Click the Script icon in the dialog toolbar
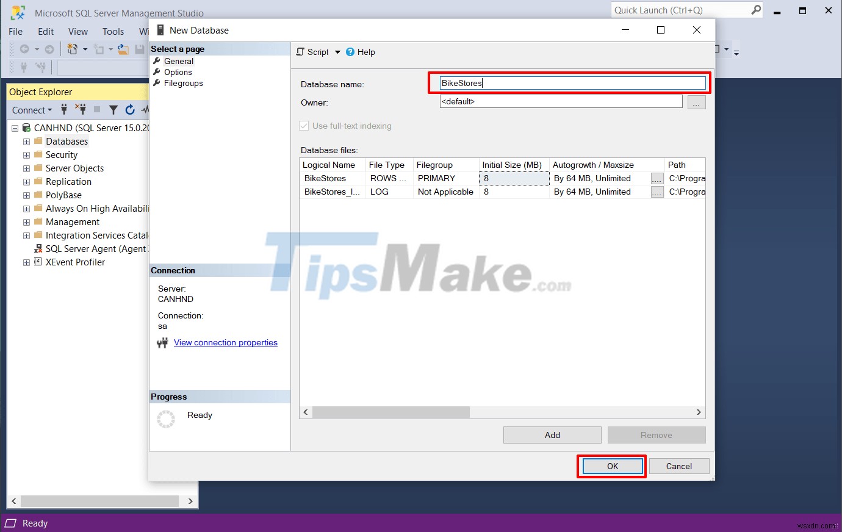This screenshot has width=842, height=532. point(299,52)
